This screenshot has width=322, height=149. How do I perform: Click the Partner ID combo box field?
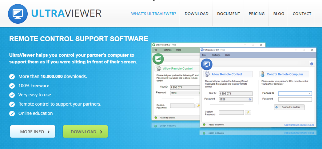coord(295,94)
